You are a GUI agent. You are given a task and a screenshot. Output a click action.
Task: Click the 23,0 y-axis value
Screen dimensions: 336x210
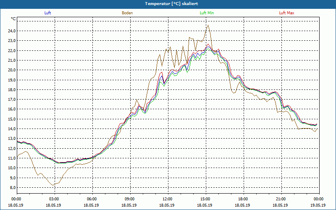[12, 41]
